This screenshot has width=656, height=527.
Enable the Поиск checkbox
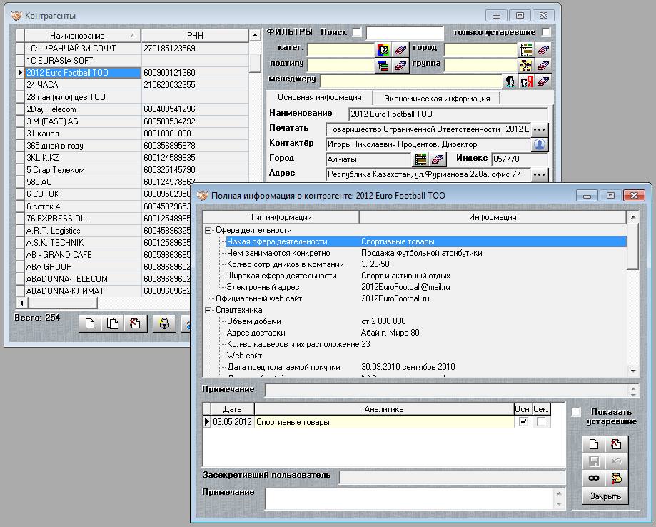point(357,32)
